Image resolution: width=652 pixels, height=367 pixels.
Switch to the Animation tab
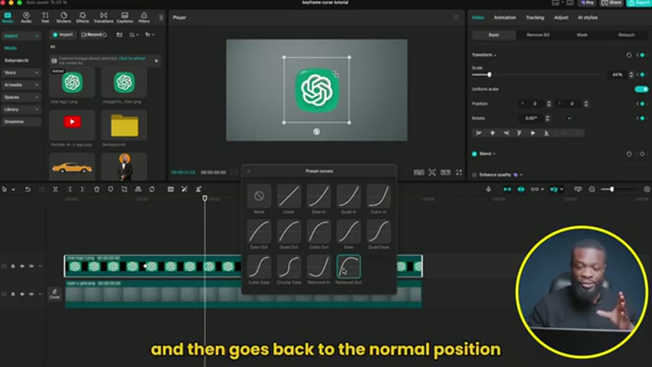pos(505,17)
